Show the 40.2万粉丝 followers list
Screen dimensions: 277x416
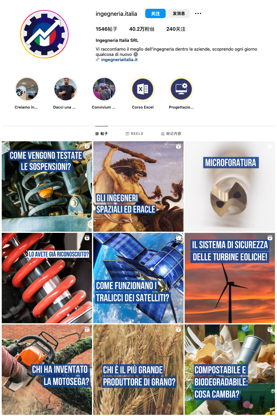tap(142, 29)
